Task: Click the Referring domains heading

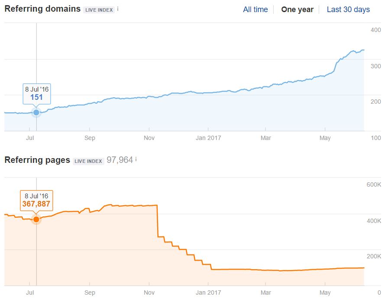Action: pos(42,9)
